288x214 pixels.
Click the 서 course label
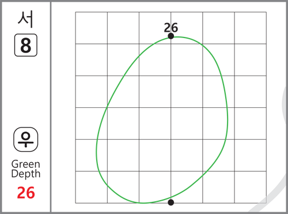(25, 19)
